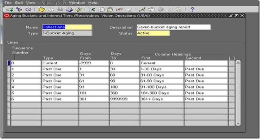
Task: Click the New record toolbar icon
Action: 10,10
